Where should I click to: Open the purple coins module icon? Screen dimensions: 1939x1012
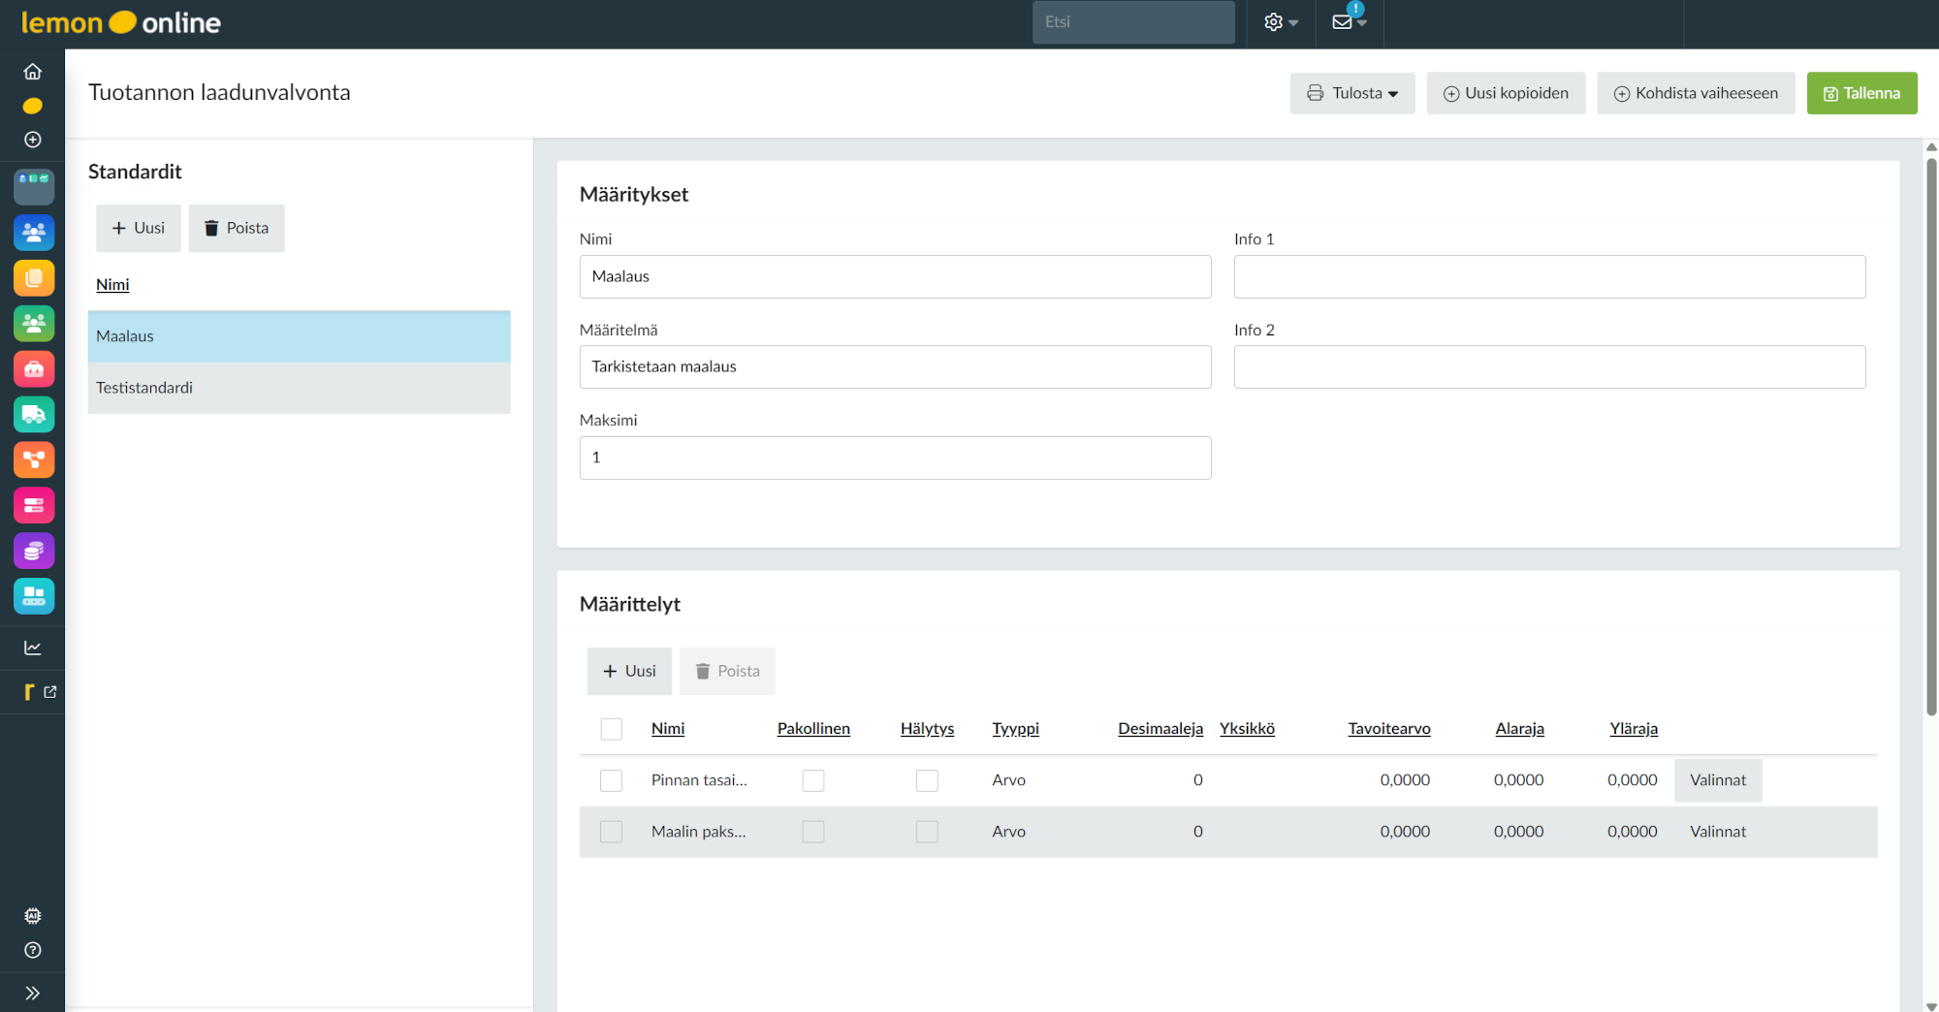[34, 551]
